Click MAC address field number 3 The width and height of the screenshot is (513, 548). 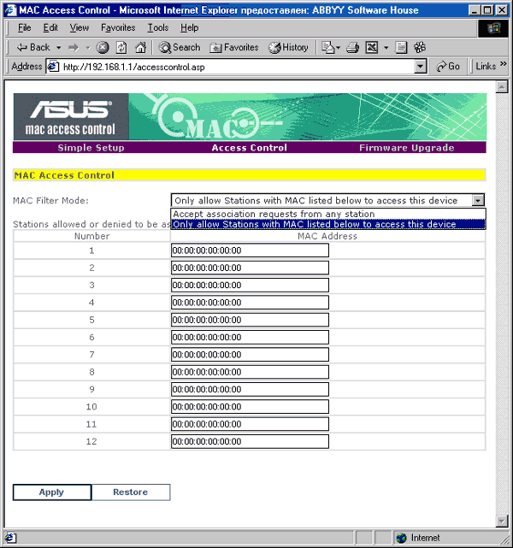tap(250, 286)
